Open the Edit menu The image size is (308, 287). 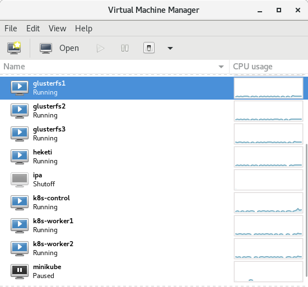33,29
